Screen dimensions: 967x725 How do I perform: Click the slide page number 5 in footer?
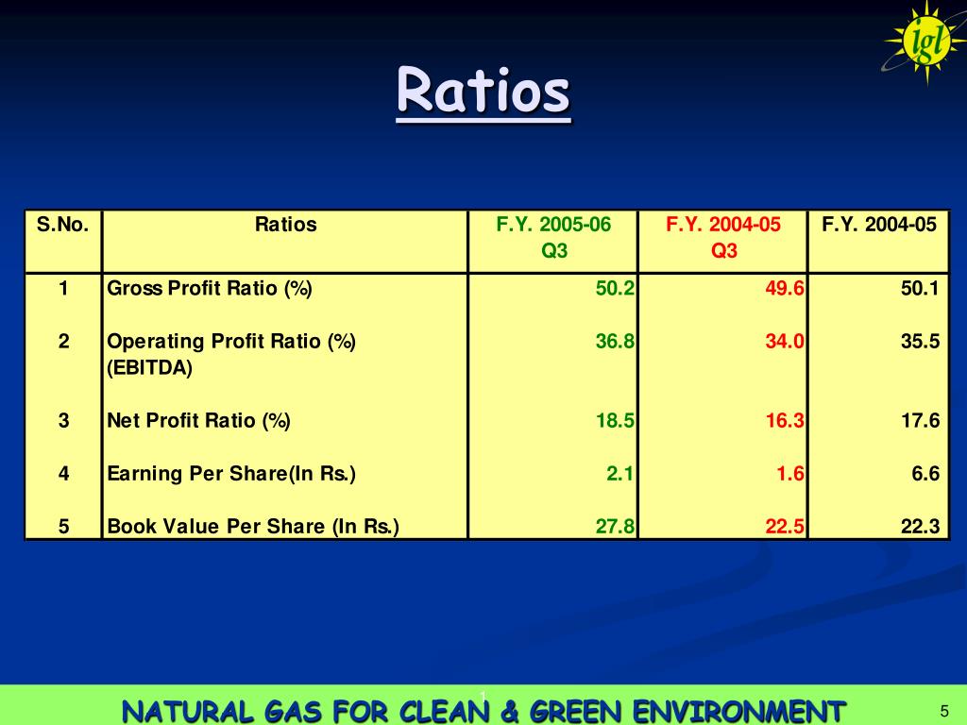[944, 711]
